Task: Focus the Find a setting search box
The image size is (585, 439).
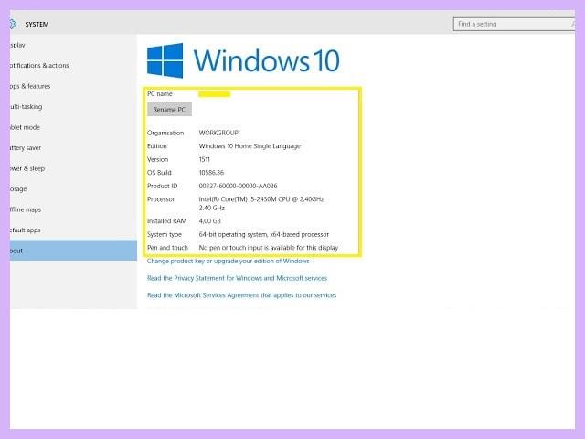Action: click(514, 24)
